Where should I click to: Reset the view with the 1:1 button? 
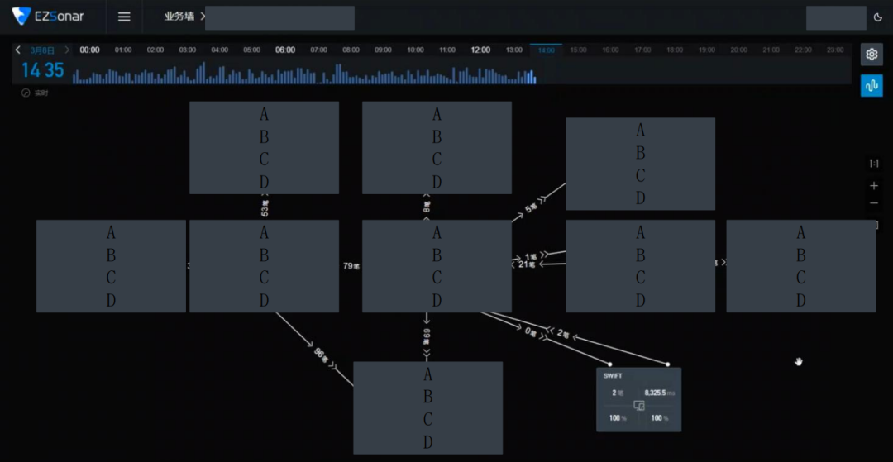[x=874, y=164]
